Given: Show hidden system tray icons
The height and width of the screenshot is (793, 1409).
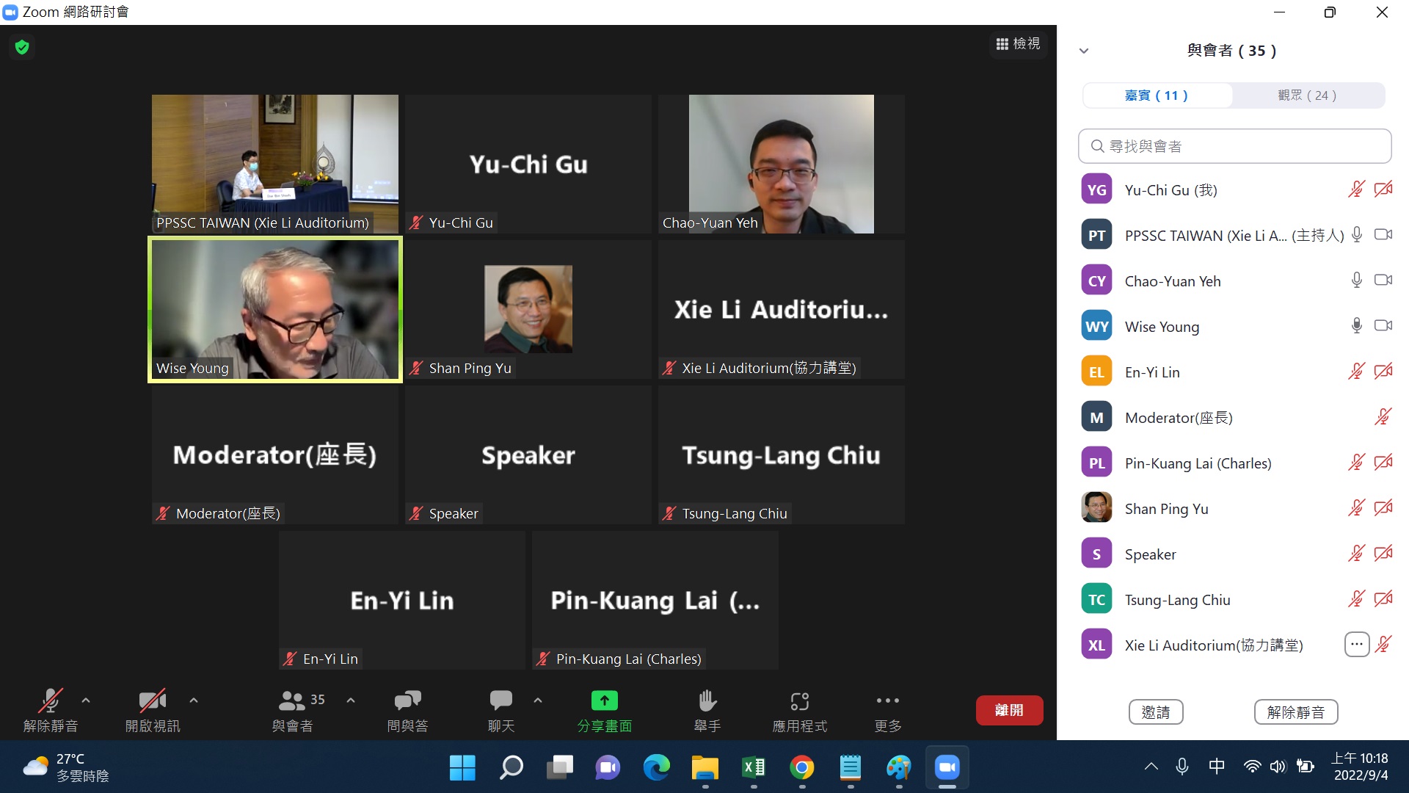Looking at the screenshot, I should click(1151, 767).
